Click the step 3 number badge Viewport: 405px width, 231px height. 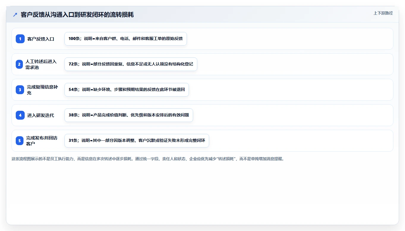[x=20, y=90]
